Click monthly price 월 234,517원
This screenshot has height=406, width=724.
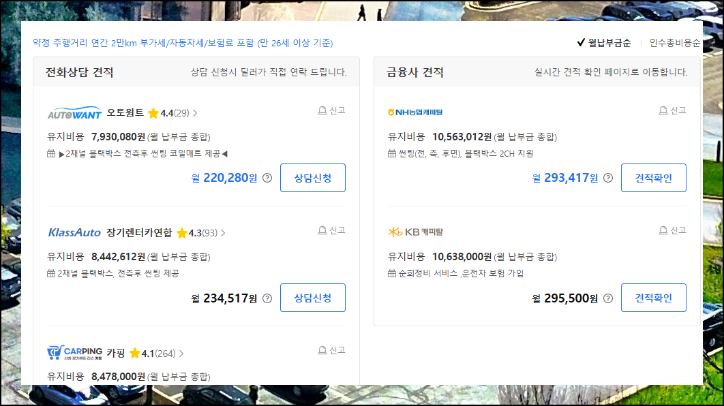click(224, 298)
